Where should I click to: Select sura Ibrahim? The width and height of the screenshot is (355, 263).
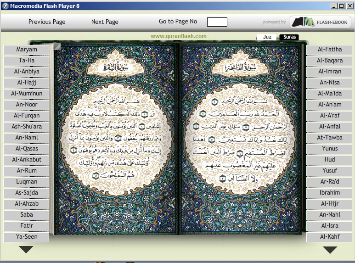pos(329,193)
